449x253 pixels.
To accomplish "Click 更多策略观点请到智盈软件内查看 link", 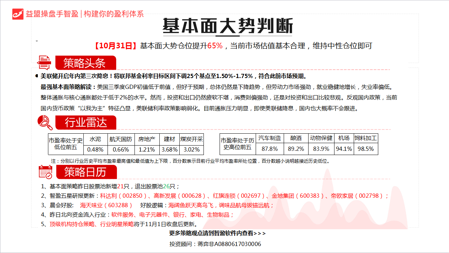I will [217, 233].
